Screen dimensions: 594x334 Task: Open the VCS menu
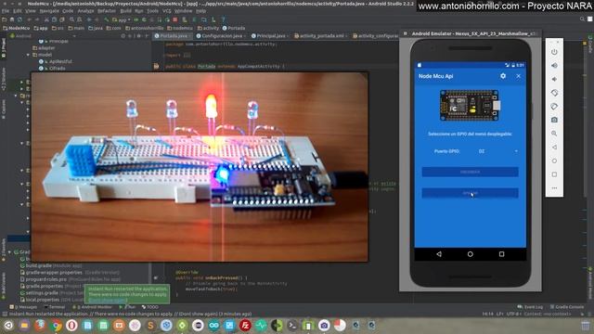(167, 11)
